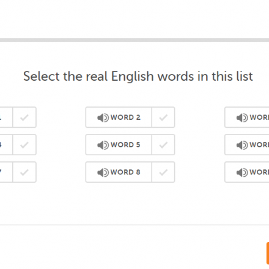
Task: Select the WORD 5 text label
Action: coord(125,145)
